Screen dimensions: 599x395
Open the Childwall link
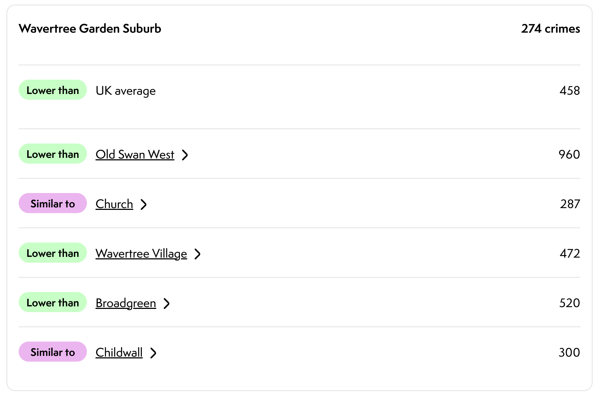pos(119,353)
